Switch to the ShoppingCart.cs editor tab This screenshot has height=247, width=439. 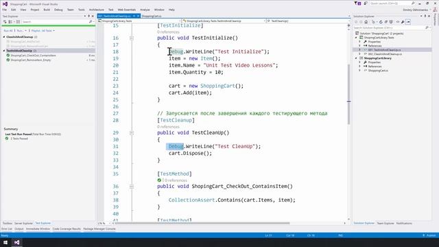[x=152, y=16]
